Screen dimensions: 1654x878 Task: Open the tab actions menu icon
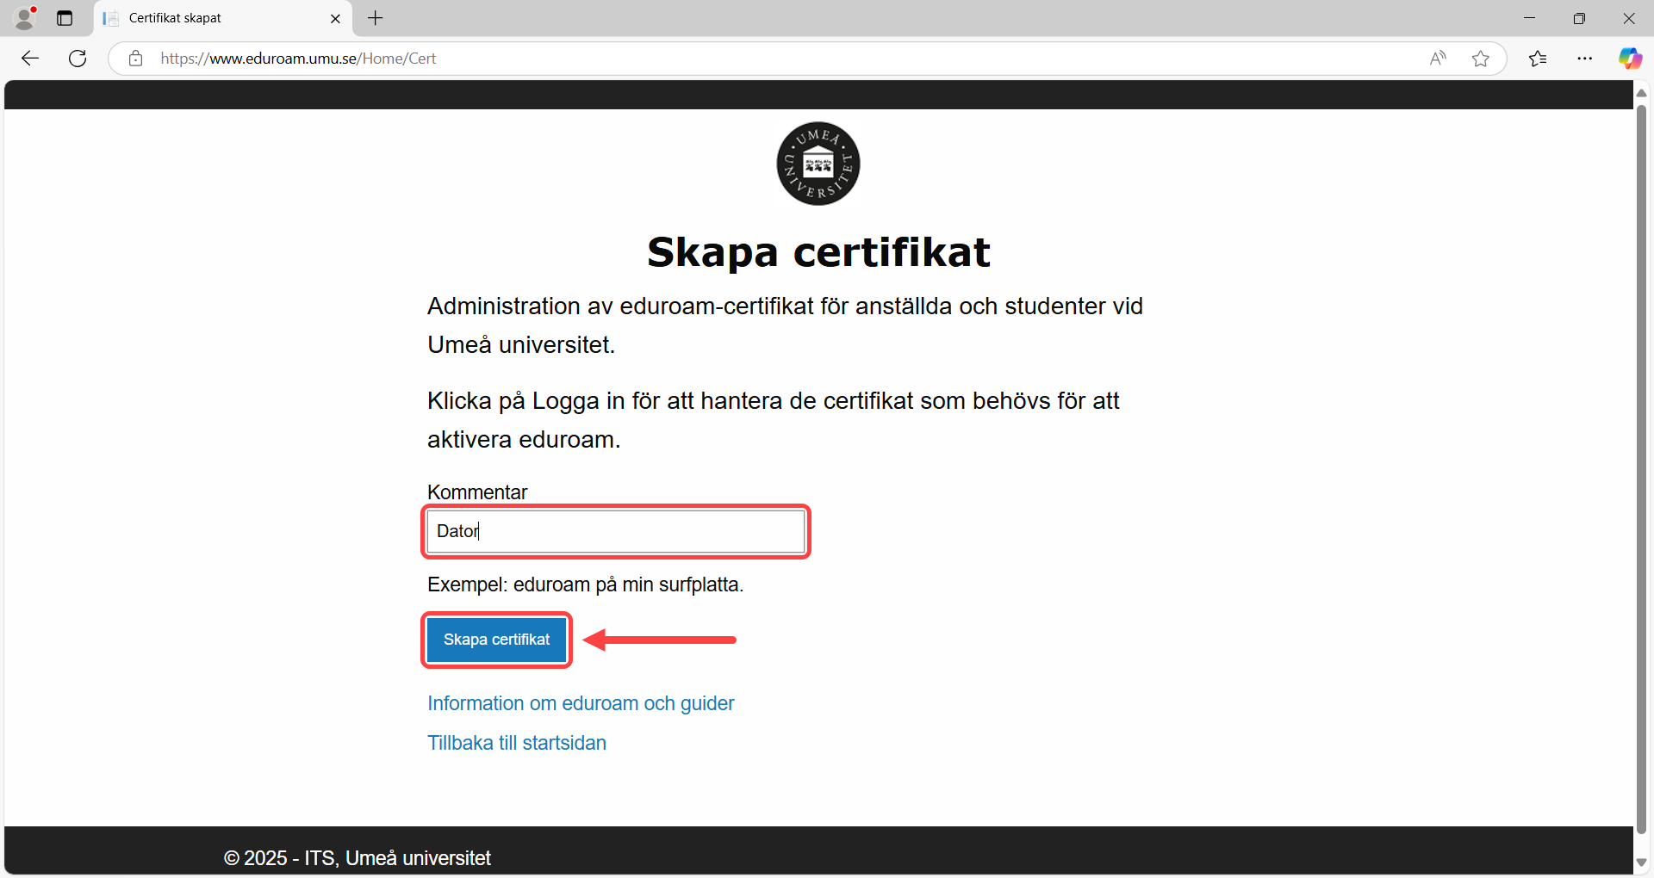[x=65, y=18]
